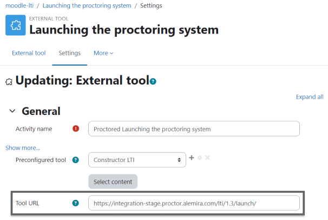Click Show more... link
328x220 pixels.
click(x=23, y=148)
